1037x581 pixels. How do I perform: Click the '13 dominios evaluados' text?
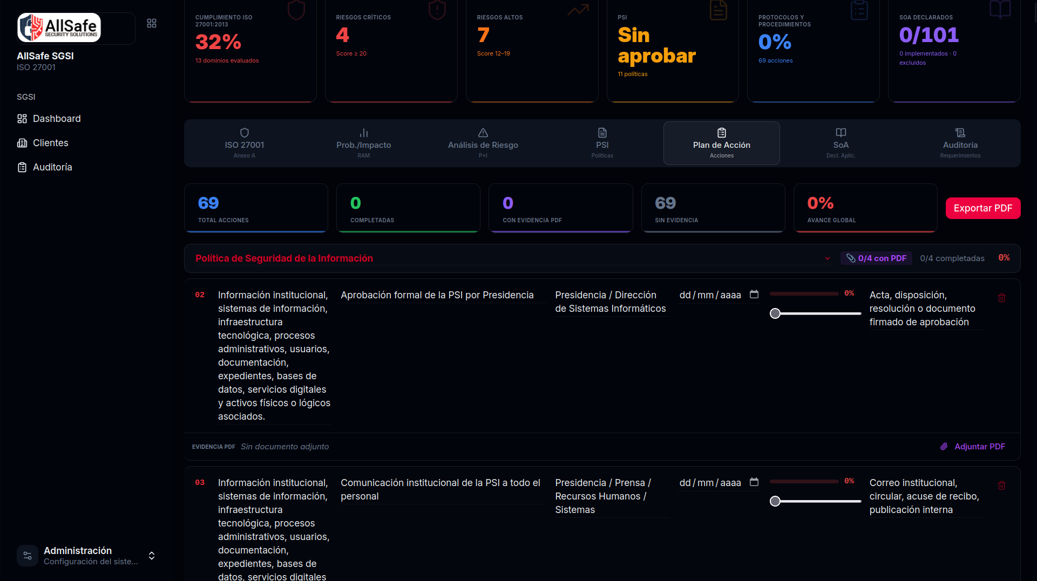pos(227,60)
